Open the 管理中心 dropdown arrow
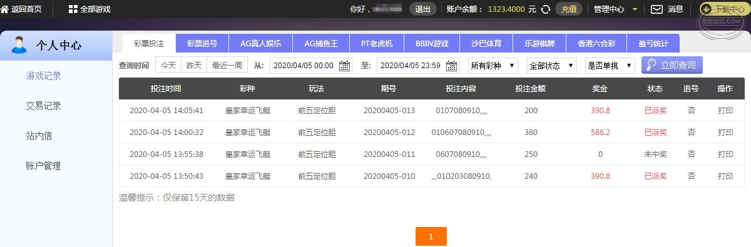Image resolution: width=751 pixels, height=247 pixels. pyautogui.click(x=635, y=9)
